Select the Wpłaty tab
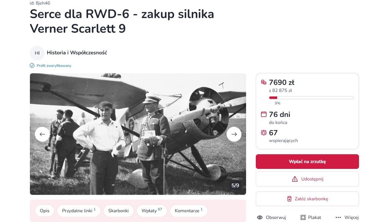Screen dimensions: 388x222 [x=152, y=211]
